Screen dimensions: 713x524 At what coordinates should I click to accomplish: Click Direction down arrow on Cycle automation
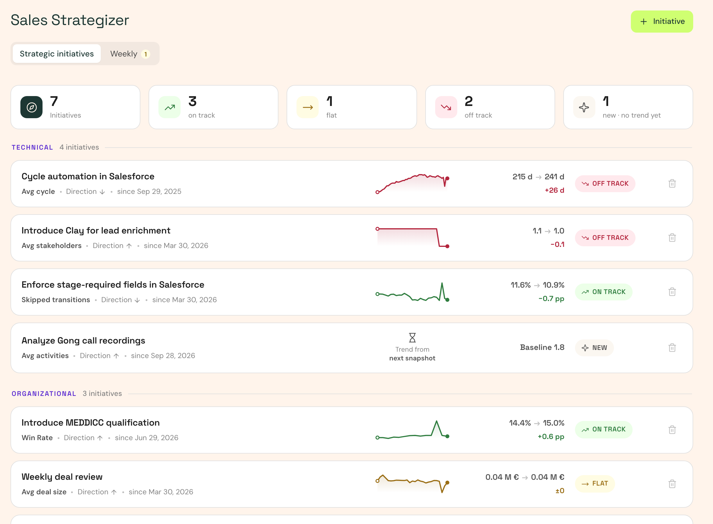[x=102, y=192]
